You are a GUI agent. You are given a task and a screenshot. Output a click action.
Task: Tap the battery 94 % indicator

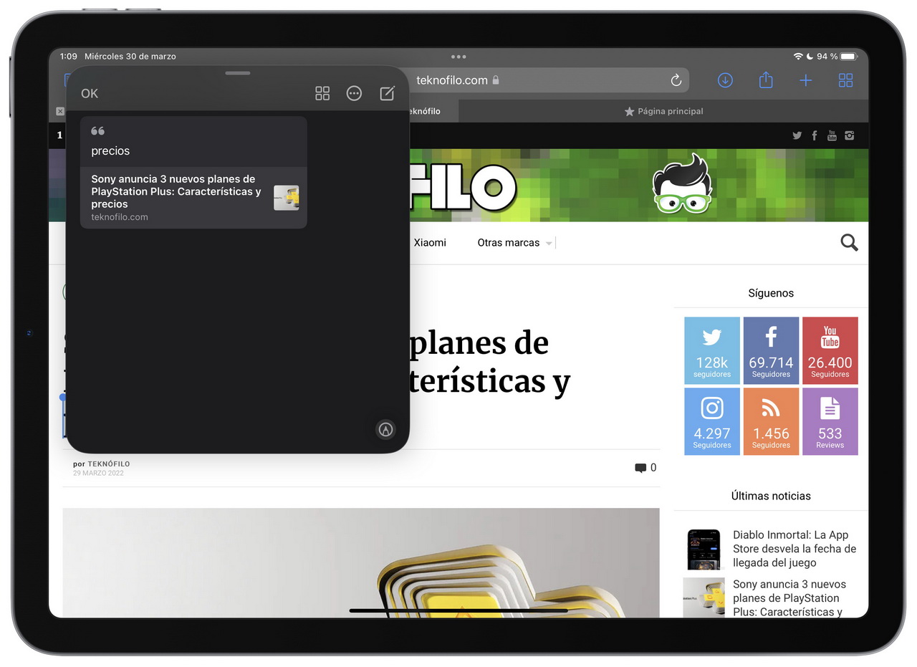(837, 57)
